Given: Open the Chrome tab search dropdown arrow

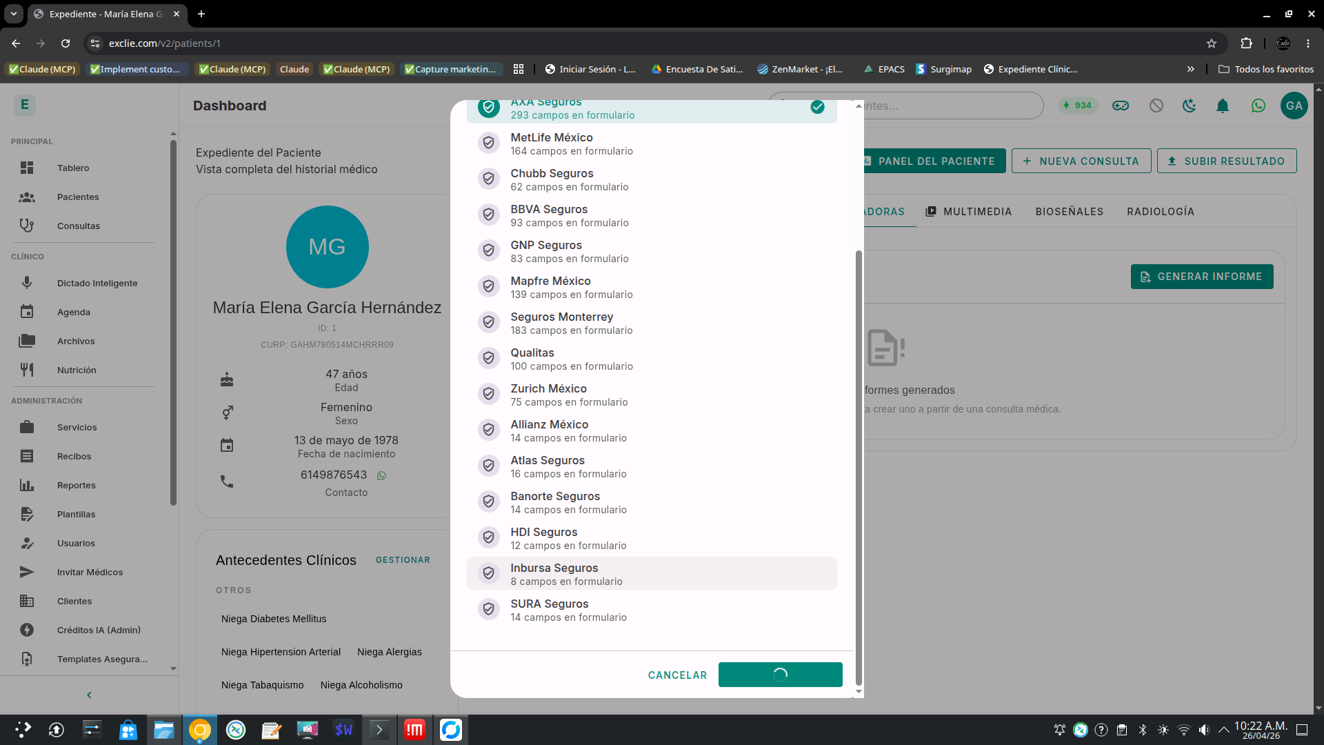Looking at the screenshot, I should point(13,14).
